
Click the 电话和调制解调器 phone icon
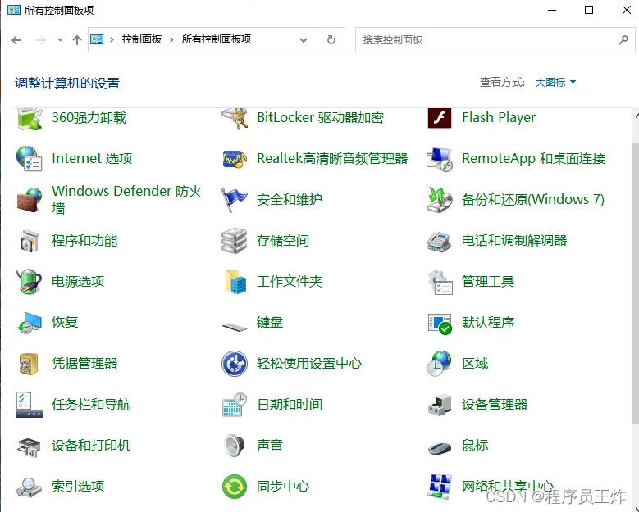coord(440,242)
